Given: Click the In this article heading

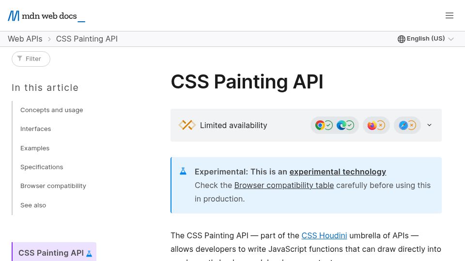Looking at the screenshot, I should click(45, 87).
